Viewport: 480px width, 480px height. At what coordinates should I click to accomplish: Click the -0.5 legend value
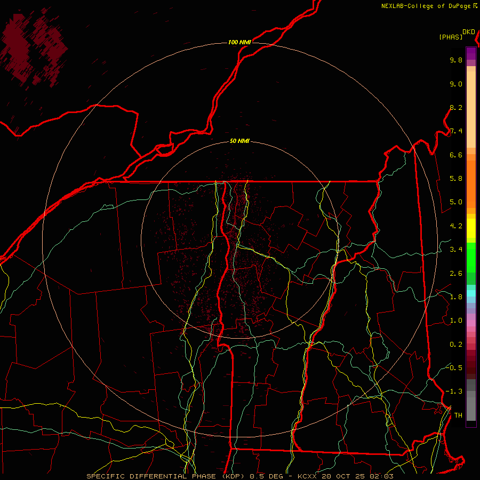(x=454, y=367)
